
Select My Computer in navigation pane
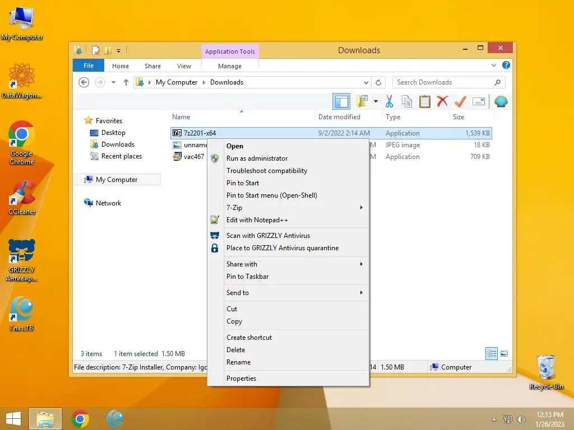pos(117,180)
